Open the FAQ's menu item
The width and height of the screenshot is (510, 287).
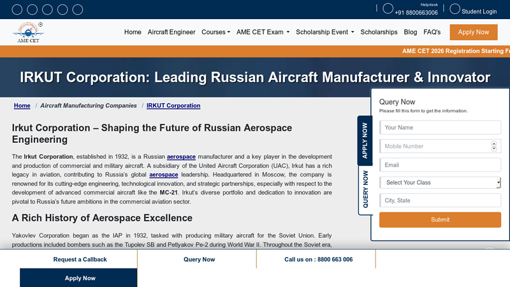click(x=432, y=33)
